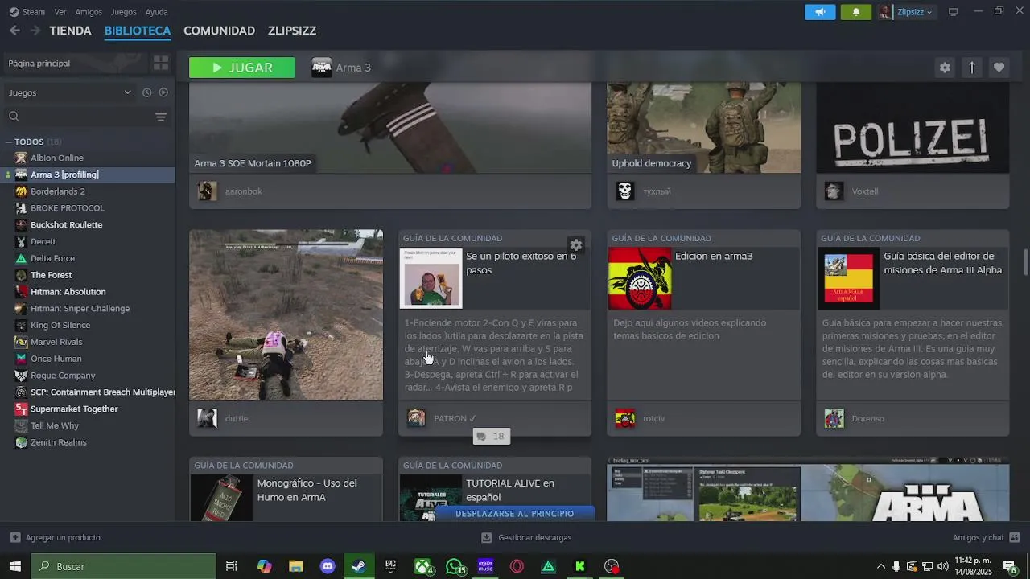Open guide author rotciv profile

pos(653,418)
